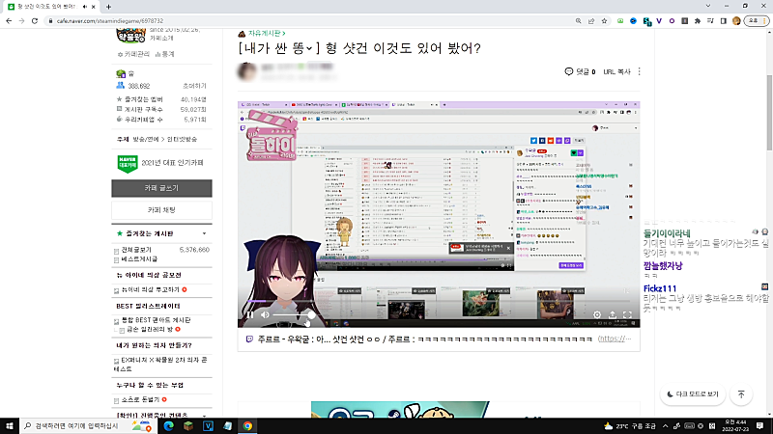Expand the 내가 싼 똥 title dropdown

click(309, 48)
